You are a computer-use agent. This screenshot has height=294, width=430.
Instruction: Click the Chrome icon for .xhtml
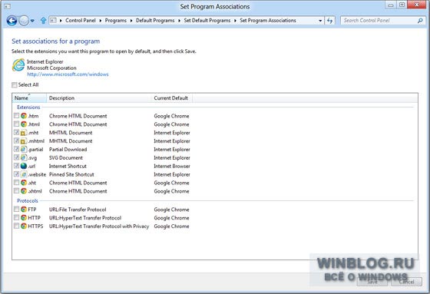coord(24,191)
